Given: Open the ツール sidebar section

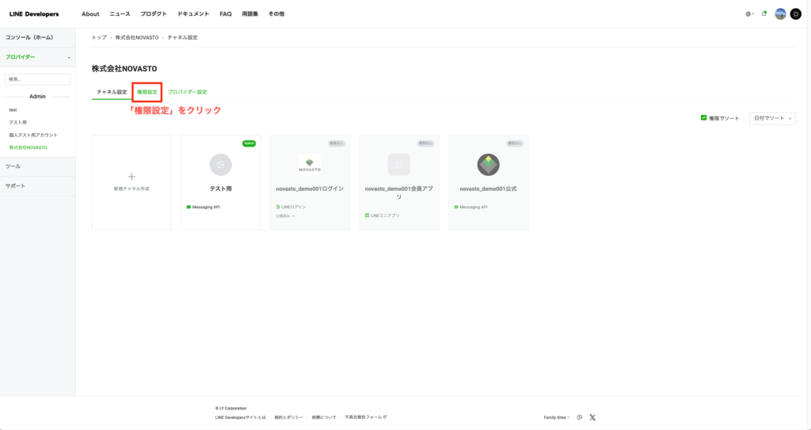Looking at the screenshot, I should (x=38, y=166).
